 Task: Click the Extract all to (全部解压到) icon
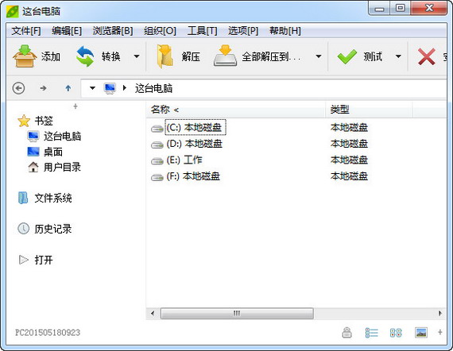click(x=225, y=56)
